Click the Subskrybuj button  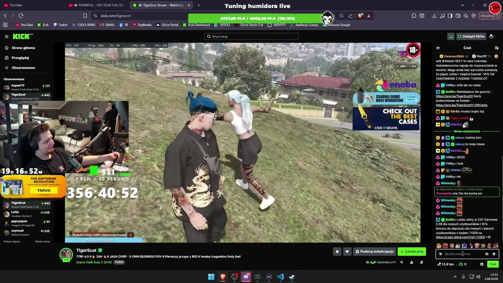point(412,252)
